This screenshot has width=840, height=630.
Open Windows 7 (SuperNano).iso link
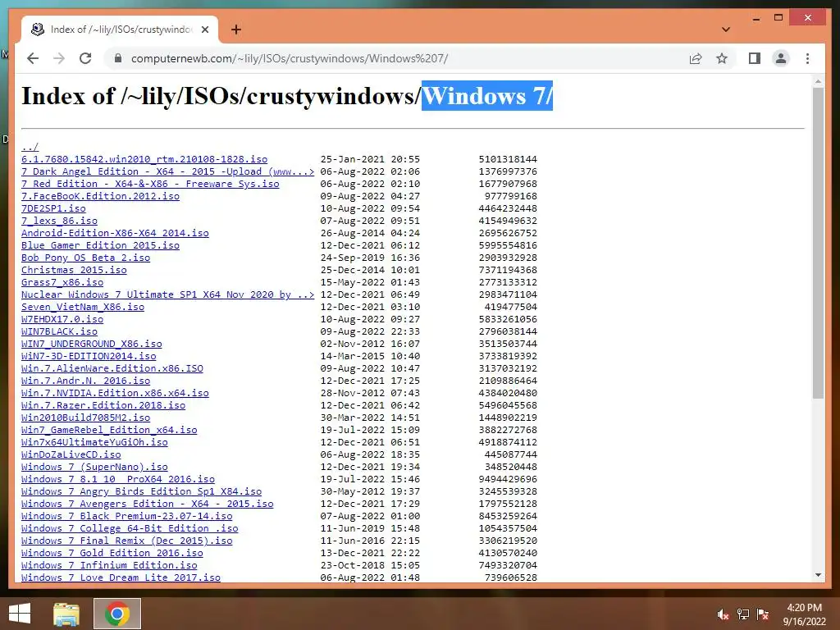(94, 467)
